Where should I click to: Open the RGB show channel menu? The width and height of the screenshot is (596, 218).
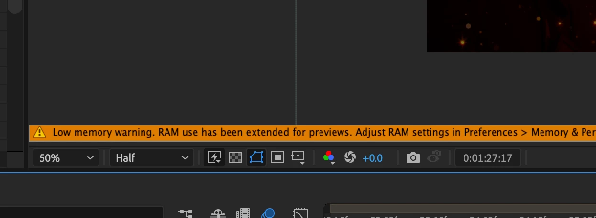pyautogui.click(x=329, y=158)
